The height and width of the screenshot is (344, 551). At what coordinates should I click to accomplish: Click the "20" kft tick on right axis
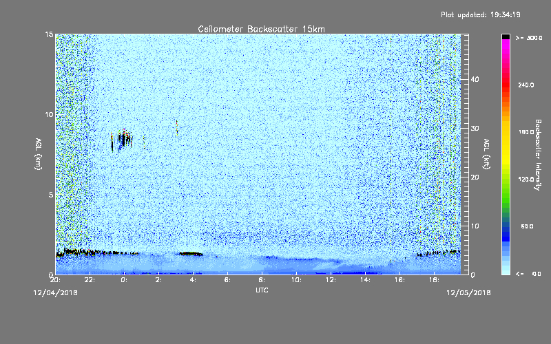[x=475, y=178]
